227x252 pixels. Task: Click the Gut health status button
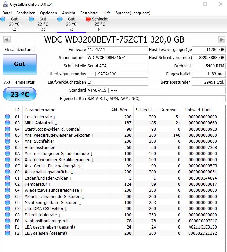tap(20, 65)
